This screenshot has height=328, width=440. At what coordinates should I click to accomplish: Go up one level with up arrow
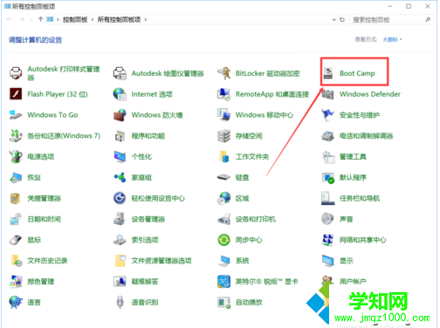click(40, 19)
